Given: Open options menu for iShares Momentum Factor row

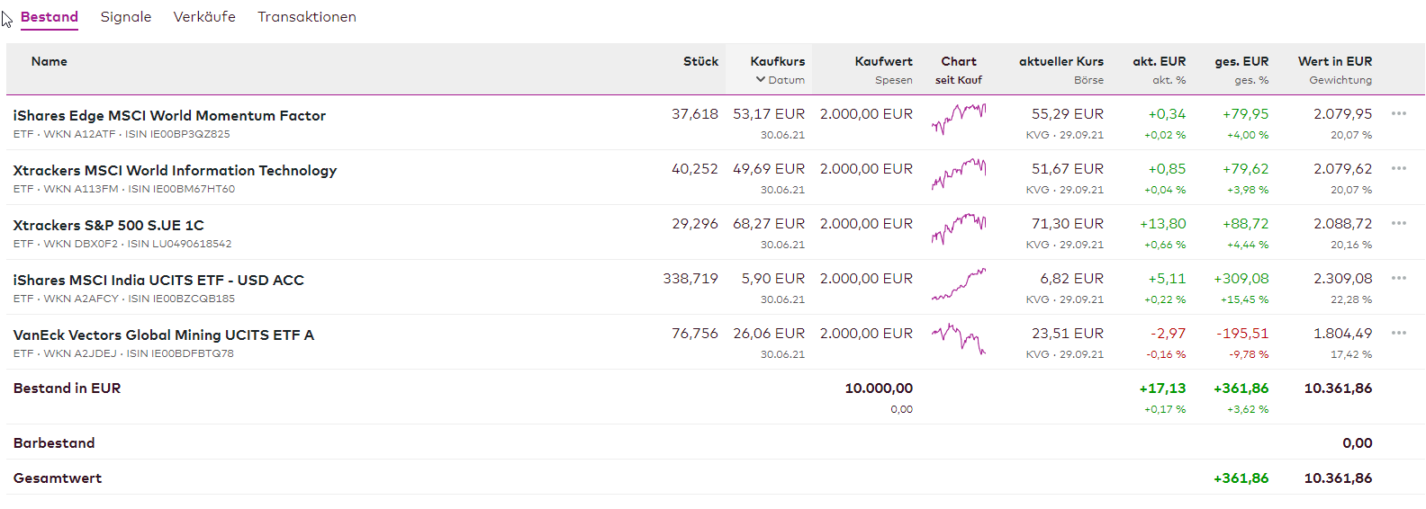Looking at the screenshot, I should pos(1398,113).
